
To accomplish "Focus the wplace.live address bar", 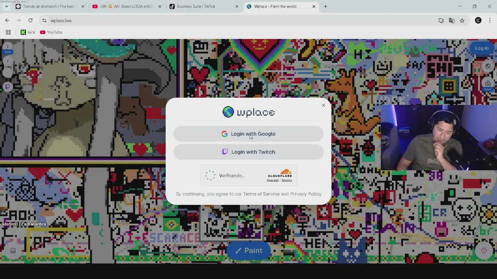I will (x=241, y=21).
